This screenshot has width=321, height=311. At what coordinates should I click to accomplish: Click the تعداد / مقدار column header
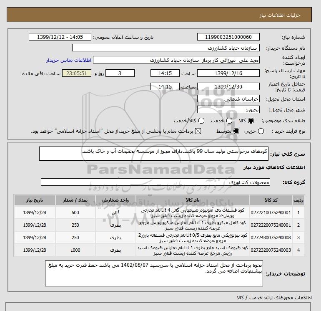coord(75,200)
